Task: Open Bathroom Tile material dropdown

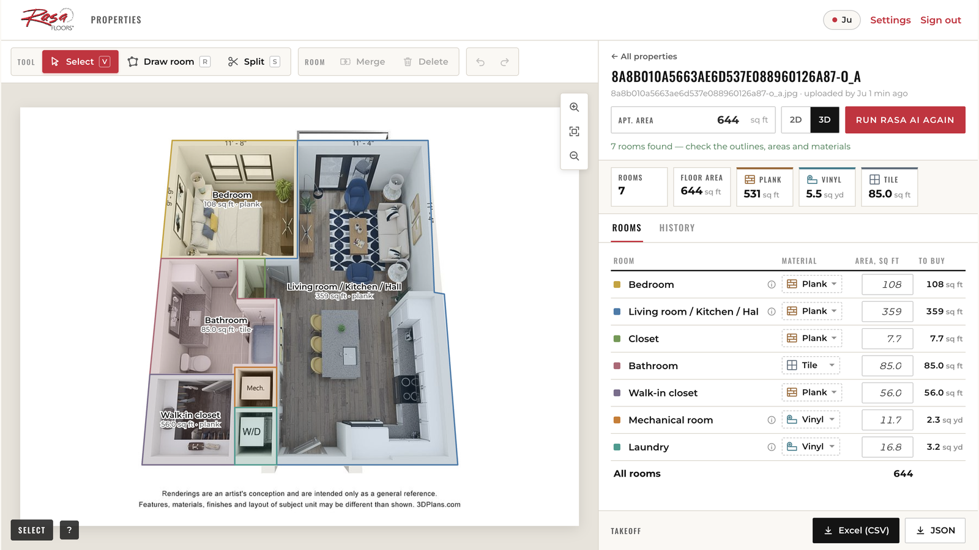Action: [x=811, y=365]
